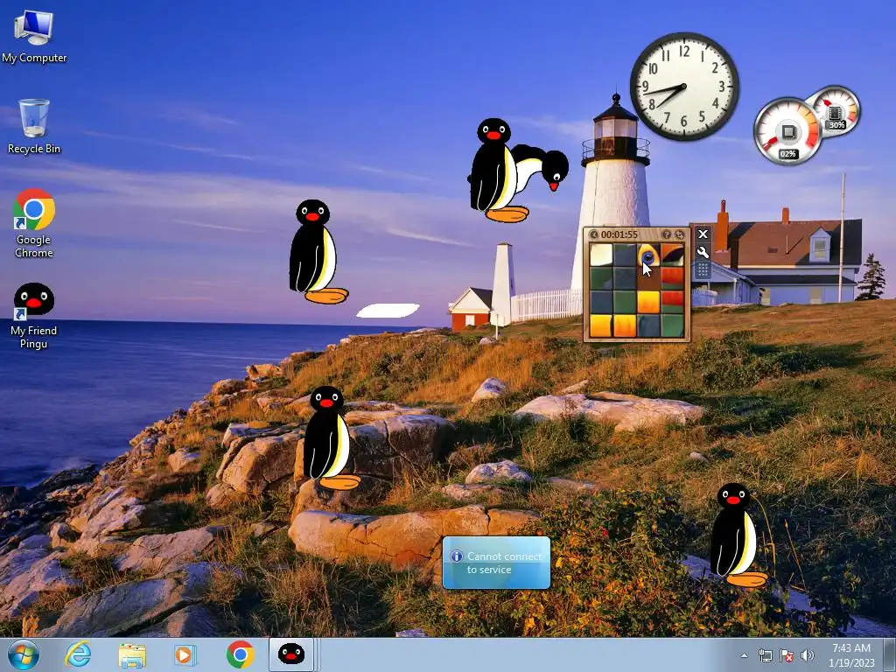Click the Pingu standing beside the flagpole grass
The width and height of the screenshot is (896, 672).
(737, 536)
